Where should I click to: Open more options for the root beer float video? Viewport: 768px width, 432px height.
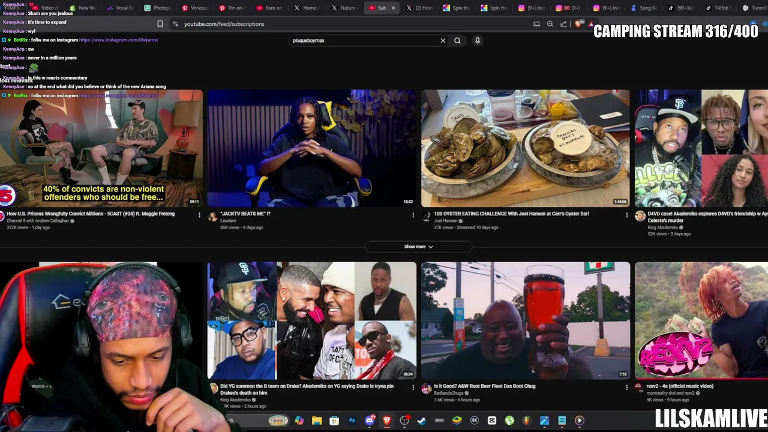tap(626, 388)
